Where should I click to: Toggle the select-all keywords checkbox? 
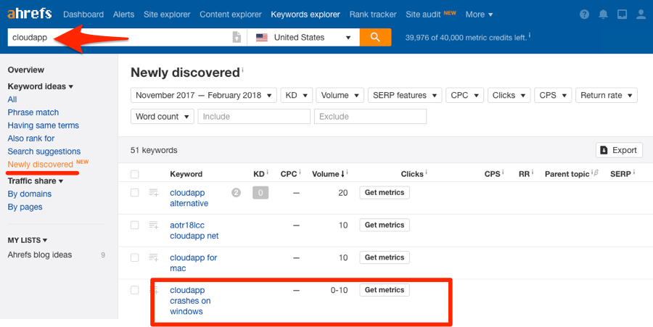tap(134, 174)
